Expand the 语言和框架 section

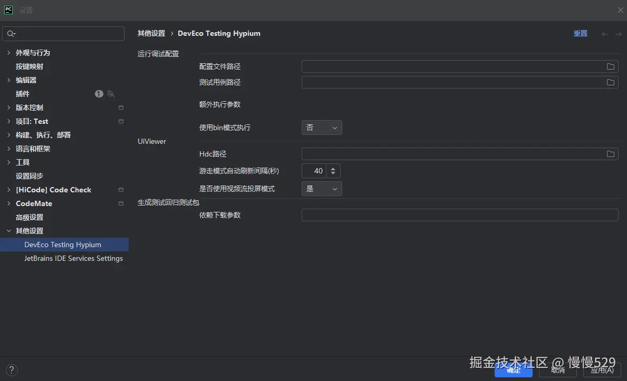pos(9,148)
